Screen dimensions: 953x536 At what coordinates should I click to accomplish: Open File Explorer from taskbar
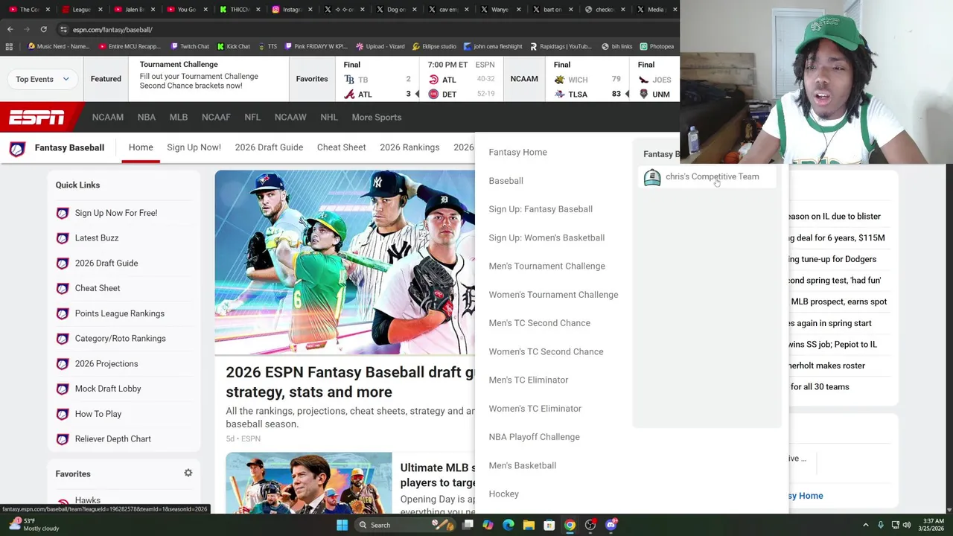529,525
